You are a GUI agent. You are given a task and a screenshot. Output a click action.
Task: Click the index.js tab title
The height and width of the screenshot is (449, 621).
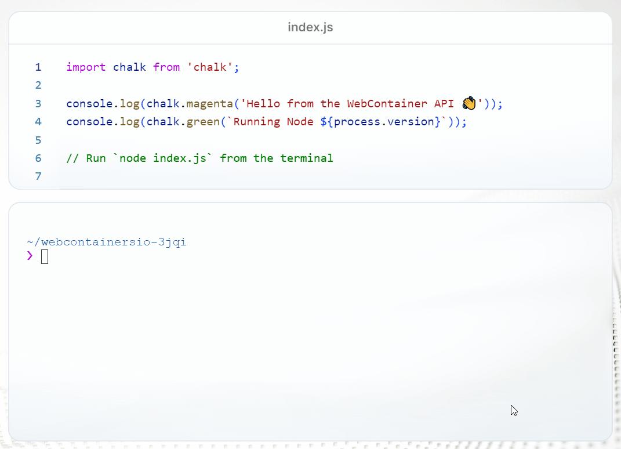[310, 27]
